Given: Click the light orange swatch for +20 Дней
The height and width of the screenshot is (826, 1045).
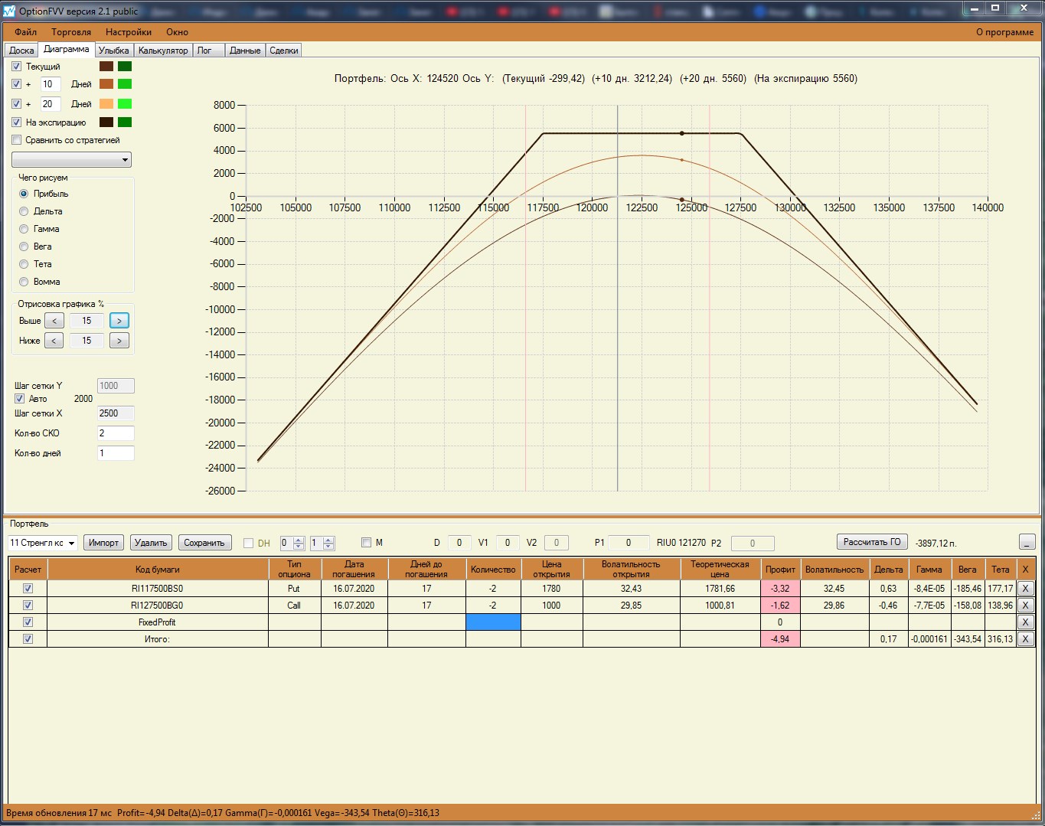Looking at the screenshot, I should 106,104.
